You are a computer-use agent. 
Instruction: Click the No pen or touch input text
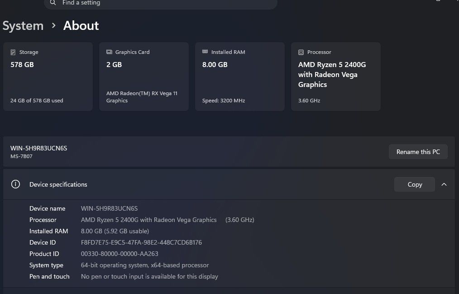(149, 276)
